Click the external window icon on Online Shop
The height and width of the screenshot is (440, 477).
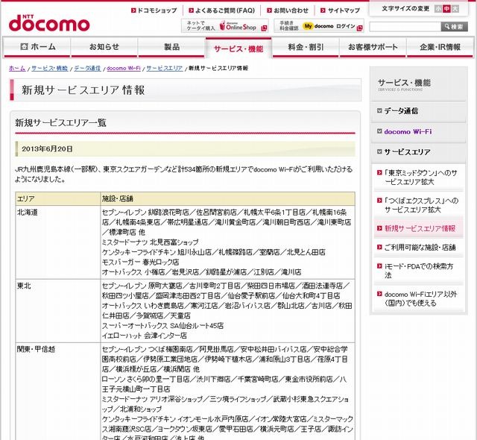coord(264,28)
